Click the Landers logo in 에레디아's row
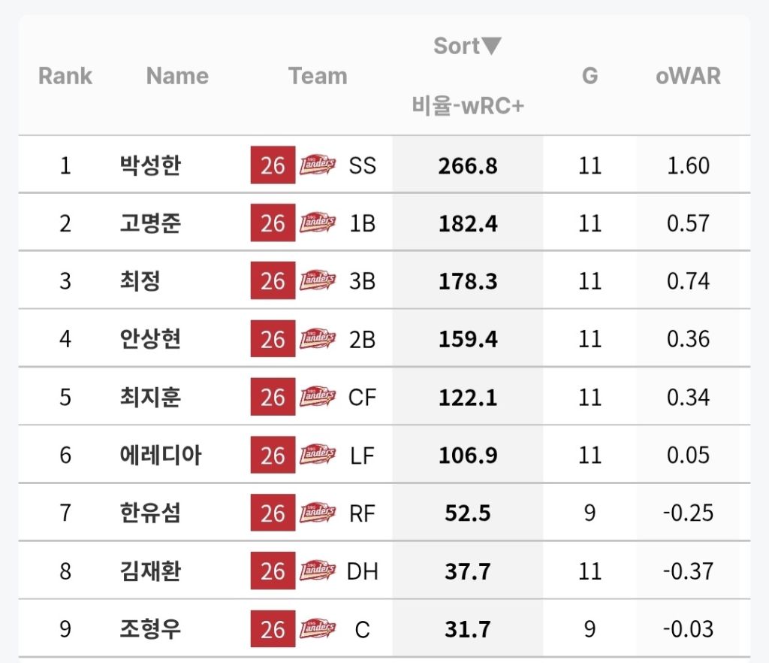 pos(318,455)
